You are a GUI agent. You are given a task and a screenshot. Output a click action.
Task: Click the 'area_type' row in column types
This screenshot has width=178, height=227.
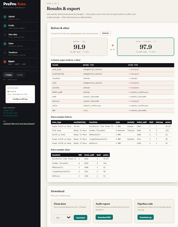tap(113, 69)
